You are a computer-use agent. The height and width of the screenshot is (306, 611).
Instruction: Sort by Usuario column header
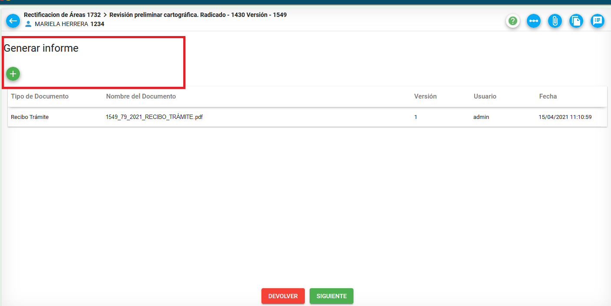pyautogui.click(x=485, y=96)
